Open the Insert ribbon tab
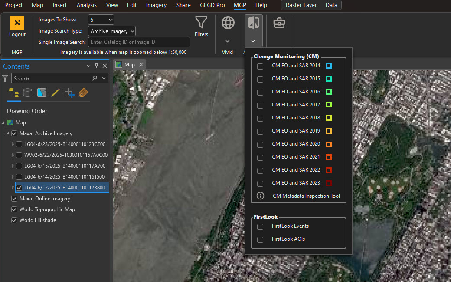Image resolution: width=451 pixels, height=282 pixels. coord(60,5)
